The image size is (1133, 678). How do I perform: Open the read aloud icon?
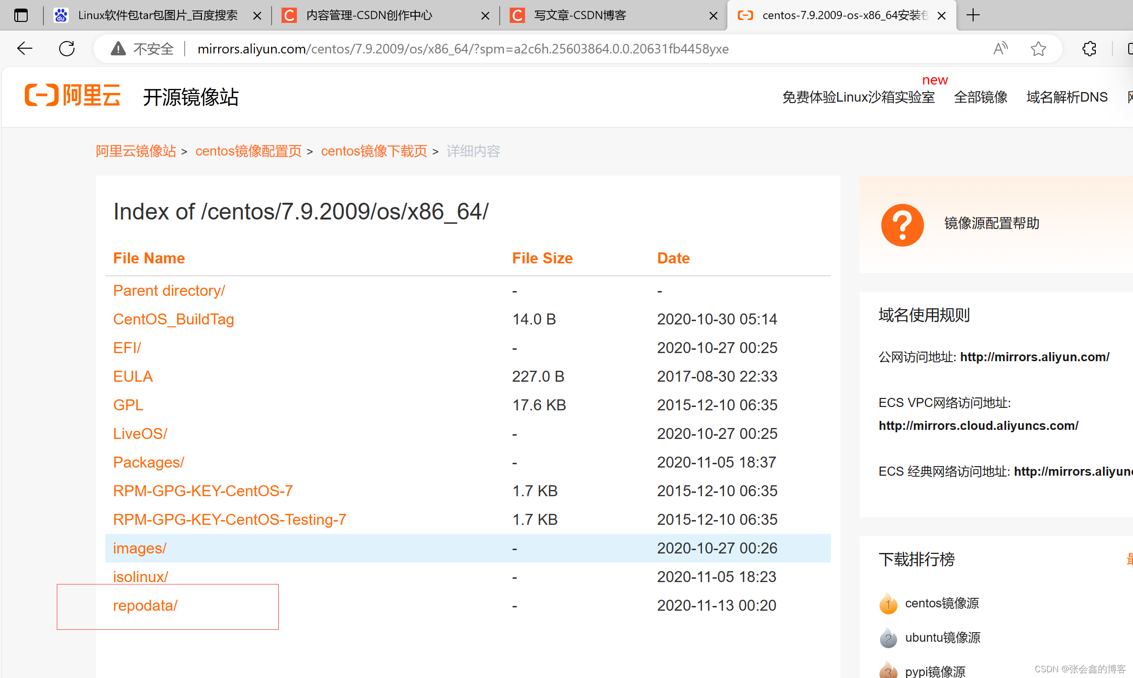(x=1000, y=49)
